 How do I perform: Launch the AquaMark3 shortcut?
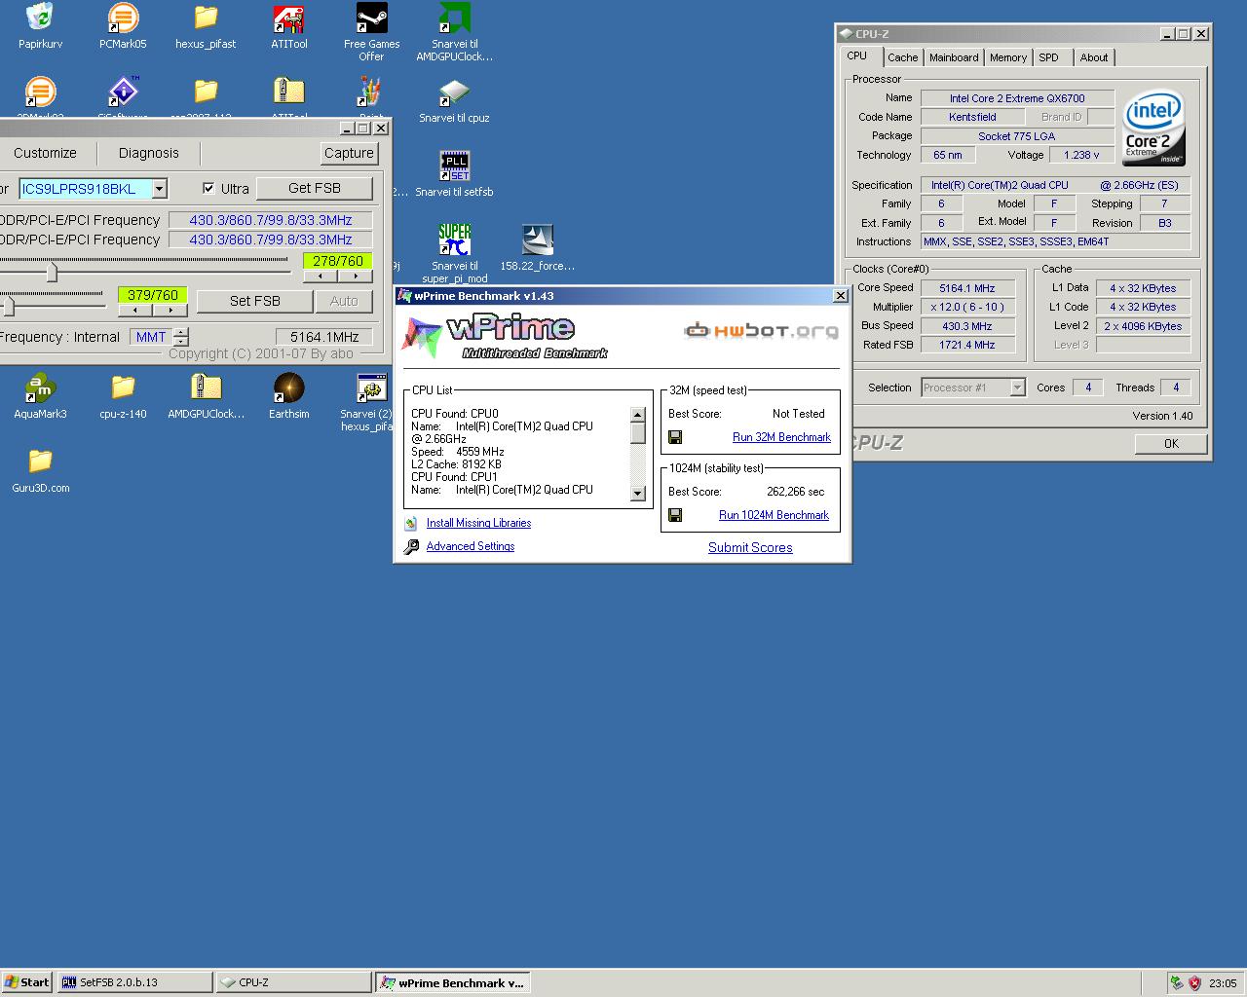[40, 388]
